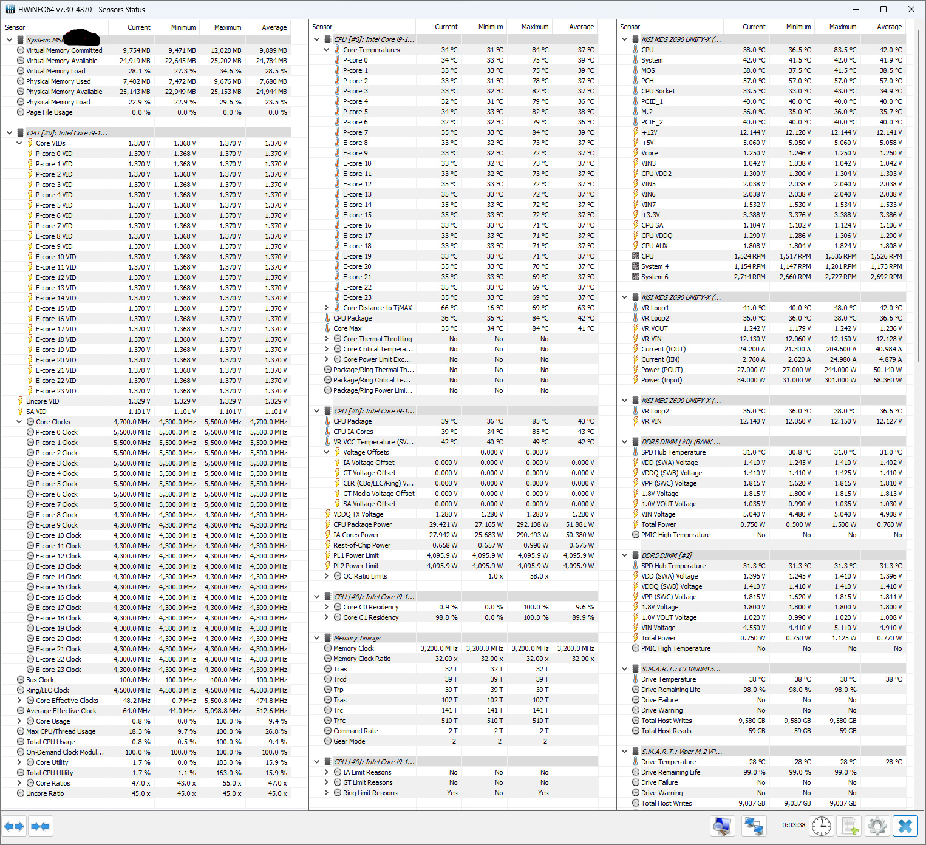Expand Core Distance to TjMAX
926x845 pixels.
click(327, 308)
